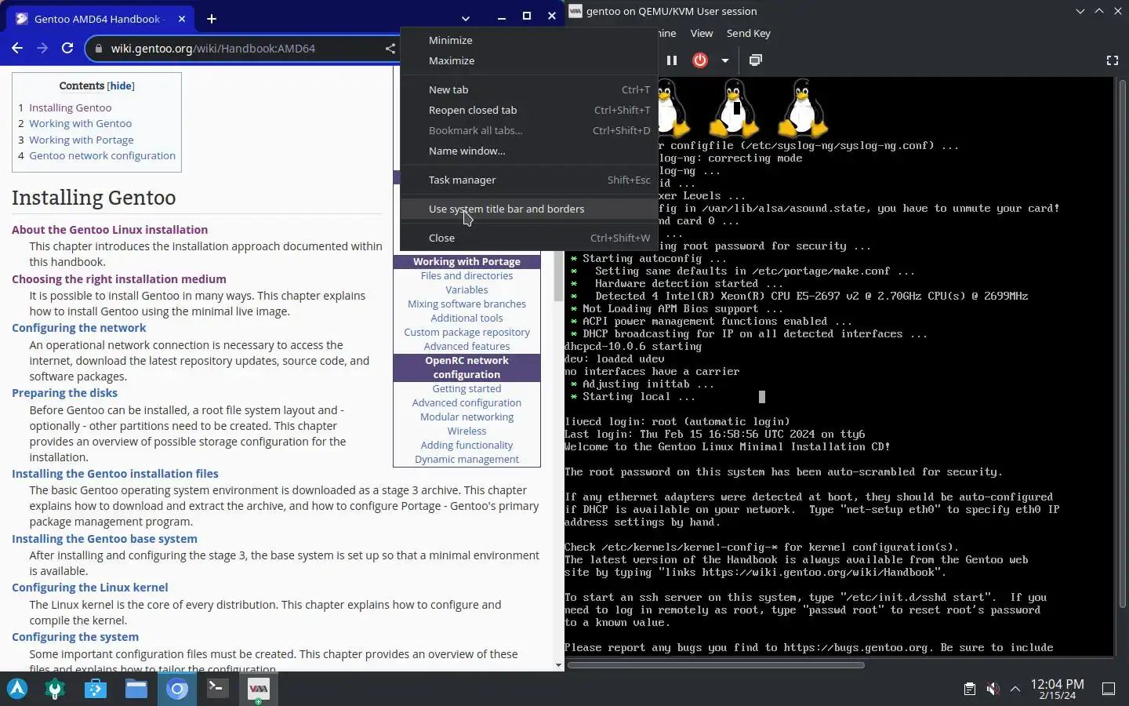Open Getting started sidebar link
The height and width of the screenshot is (706, 1129).
click(466, 388)
